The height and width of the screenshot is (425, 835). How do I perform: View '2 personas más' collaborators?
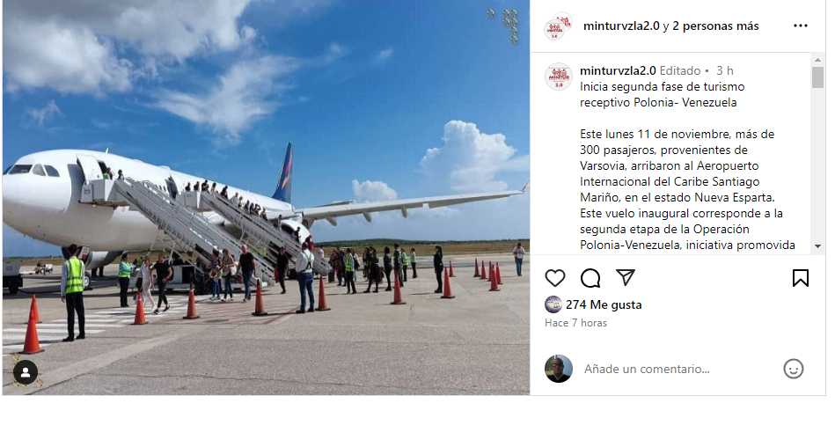coord(715,26)
